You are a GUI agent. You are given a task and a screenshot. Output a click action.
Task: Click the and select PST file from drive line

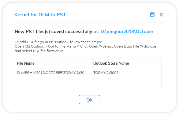(x=39, y=51)
